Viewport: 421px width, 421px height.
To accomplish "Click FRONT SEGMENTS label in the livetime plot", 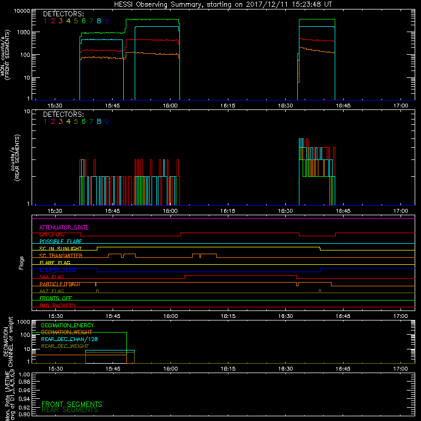I will pyautogui.click(x=72, y=404).
